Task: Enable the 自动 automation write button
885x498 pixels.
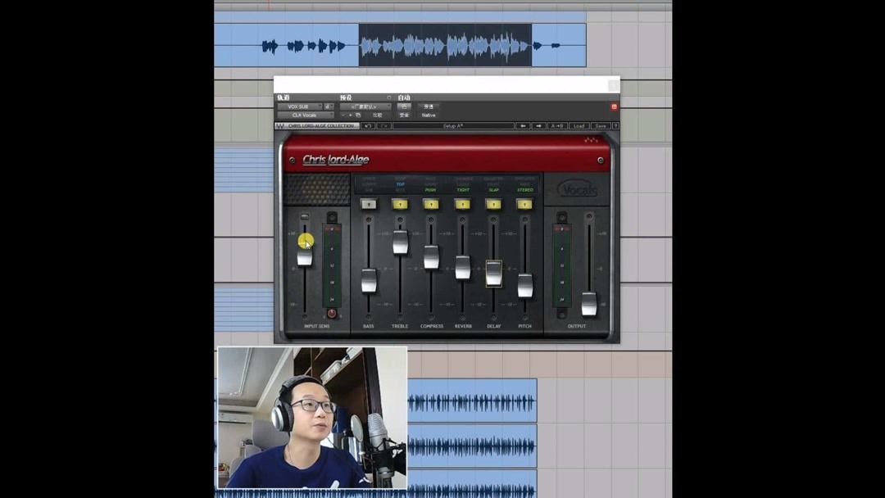Action: click(x=405, y=106)
